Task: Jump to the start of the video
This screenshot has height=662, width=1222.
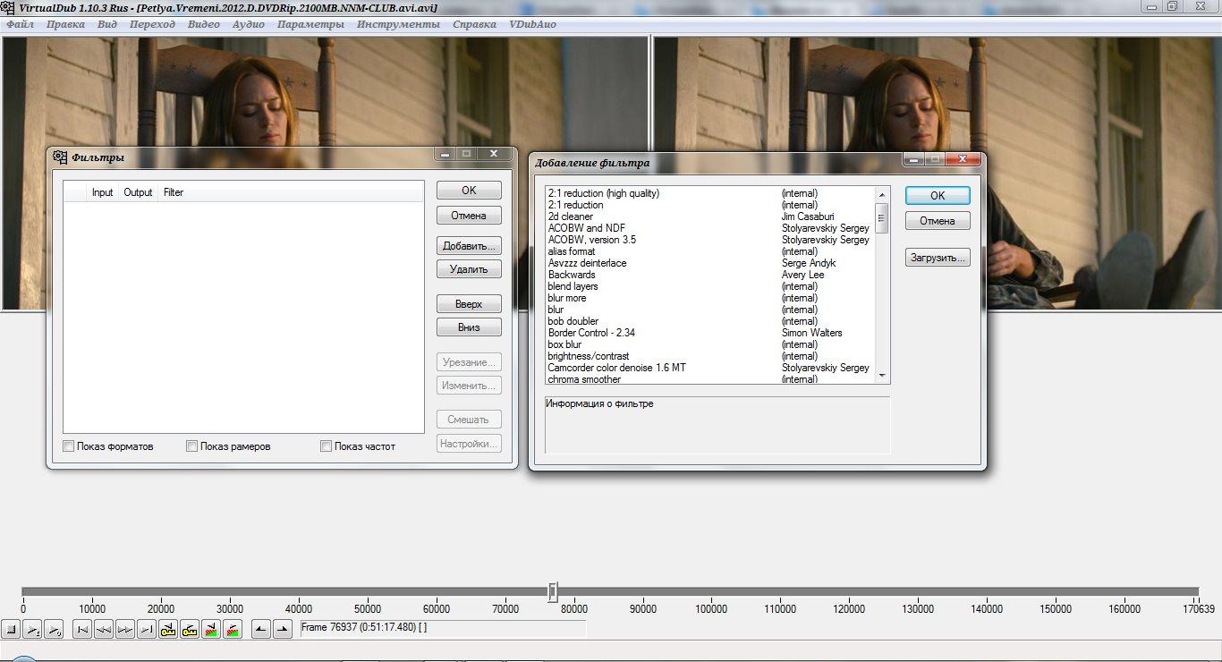Action: (x=82, y=629)
